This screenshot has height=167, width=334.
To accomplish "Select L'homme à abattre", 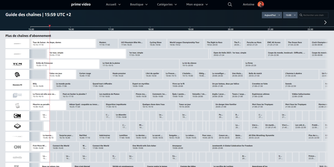I will click(x=301, y=74).
